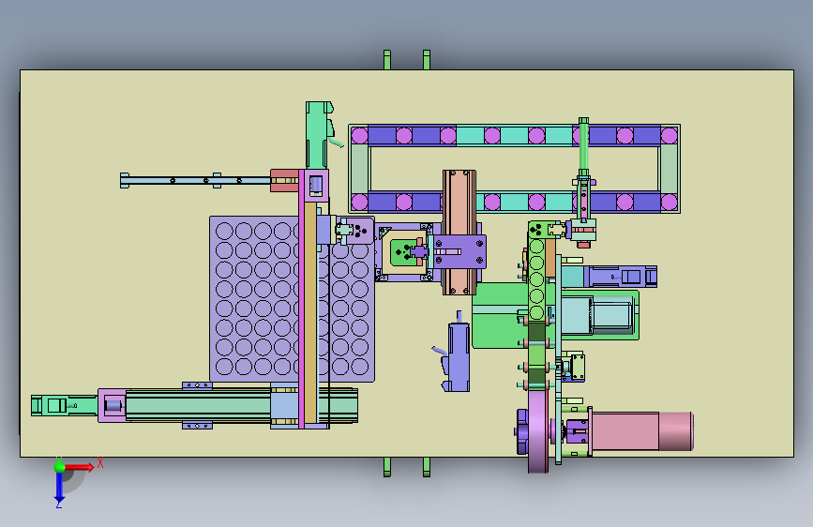Select the green origin sphere of the triad
This screenshot has height=527, width=813.
(x=60, y=467)
